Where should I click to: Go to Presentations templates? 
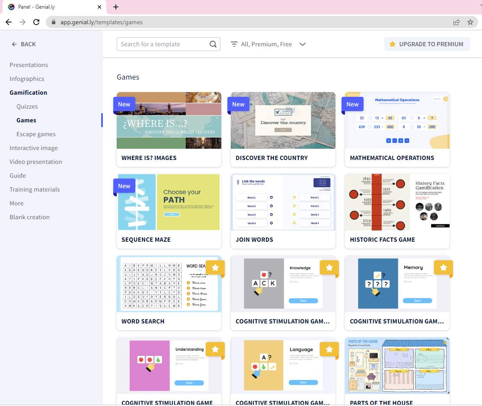(29, 65)
